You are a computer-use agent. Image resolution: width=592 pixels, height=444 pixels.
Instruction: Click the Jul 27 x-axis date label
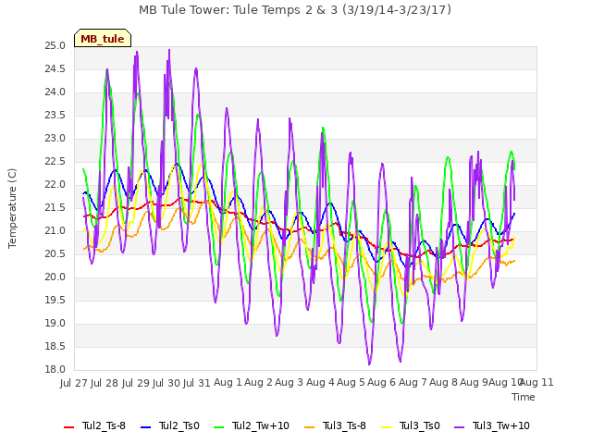pos(74,383)
